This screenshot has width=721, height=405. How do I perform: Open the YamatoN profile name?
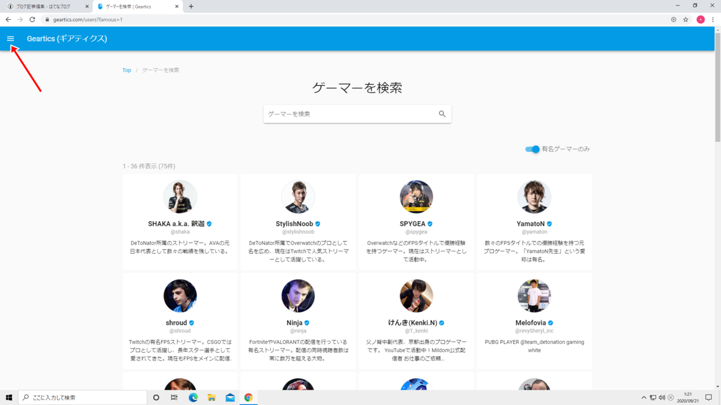(x=531, y=223)
